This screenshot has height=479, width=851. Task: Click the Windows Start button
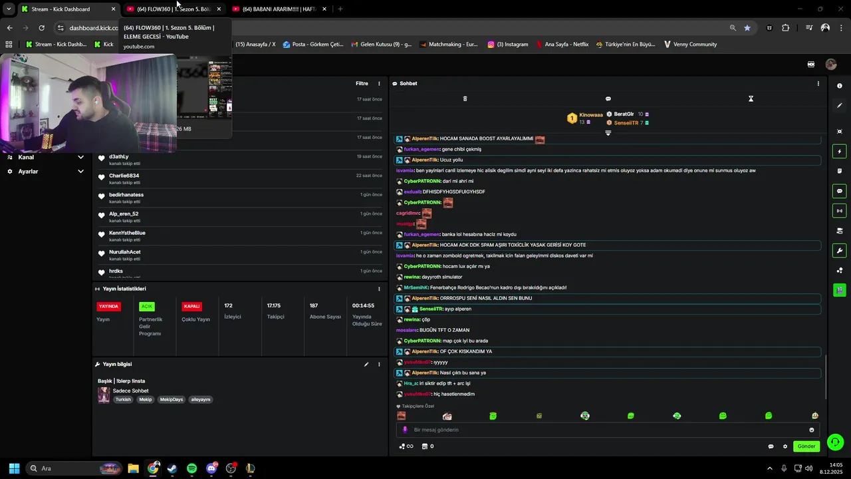(14, 468)
